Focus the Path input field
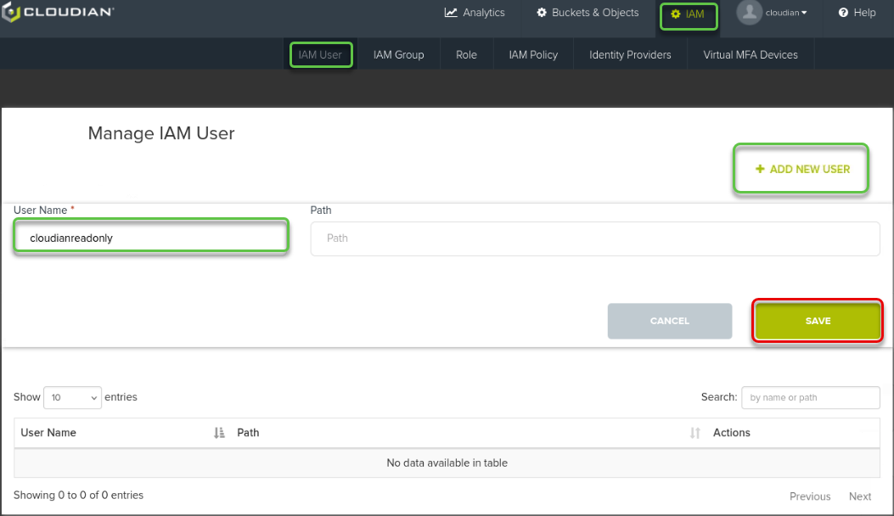 pyautogui.click(x=594, y=238)
